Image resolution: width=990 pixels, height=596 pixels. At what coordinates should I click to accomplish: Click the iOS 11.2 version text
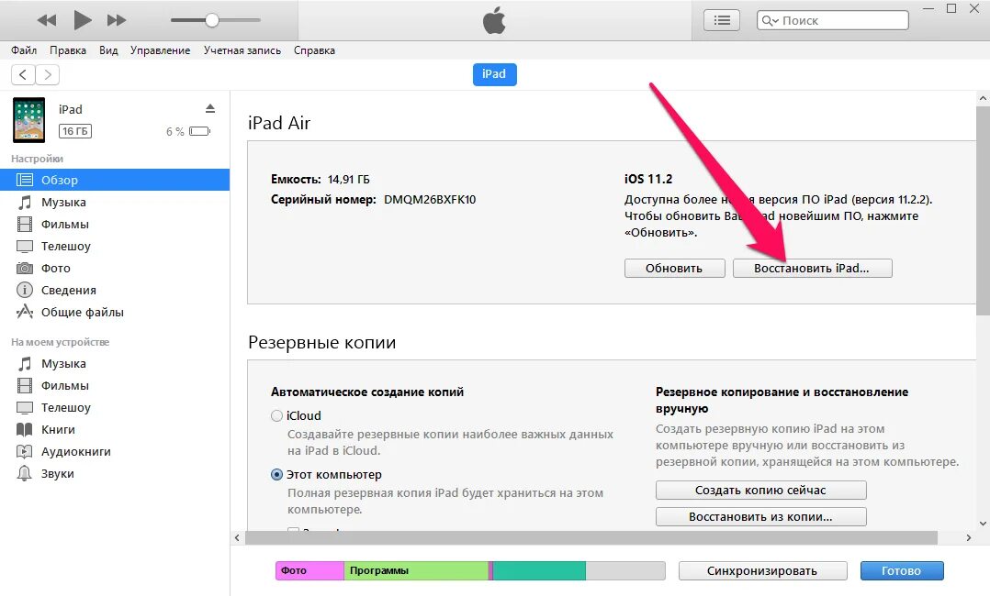pos(648,179)
